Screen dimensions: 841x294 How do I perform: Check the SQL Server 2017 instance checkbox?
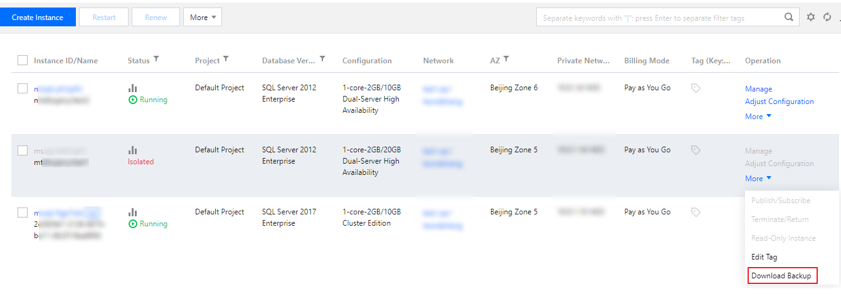point(23,213)
